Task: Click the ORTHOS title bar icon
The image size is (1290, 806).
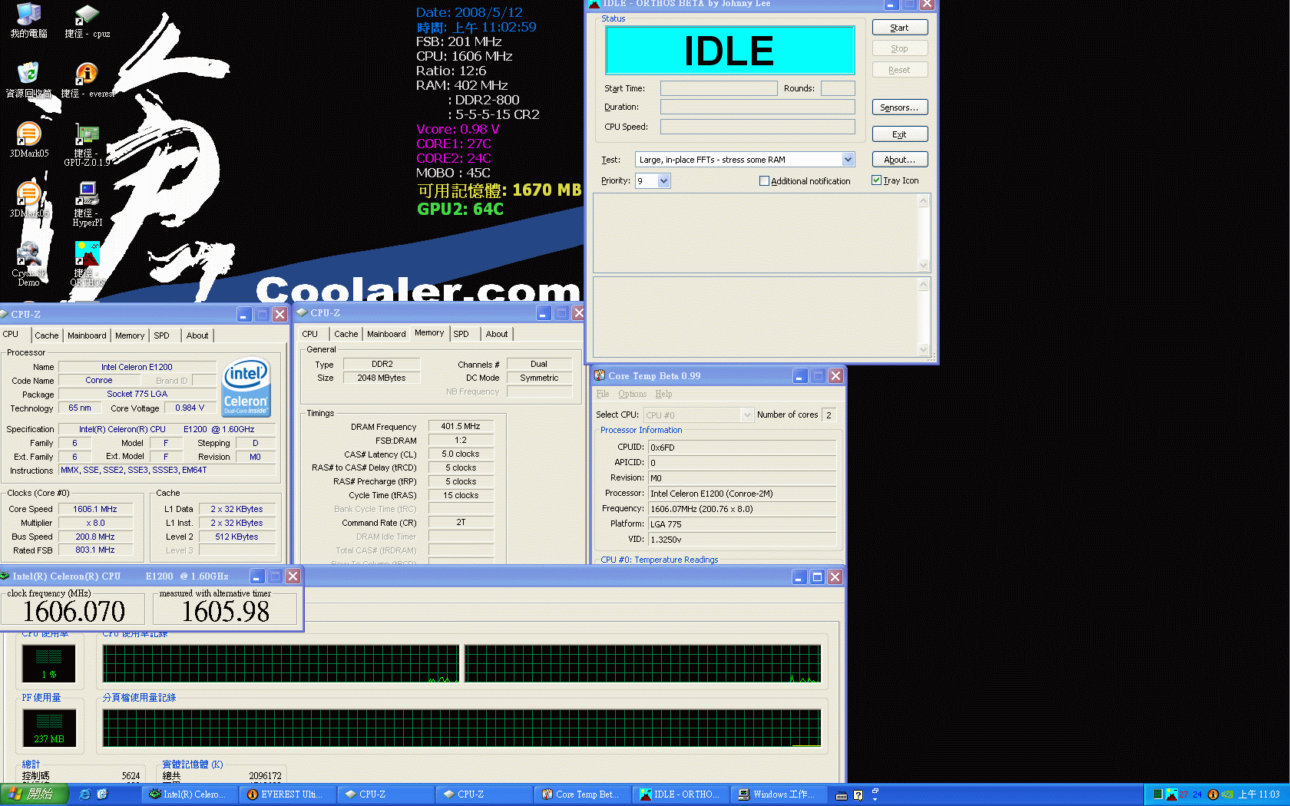Action: coord(594,4)
